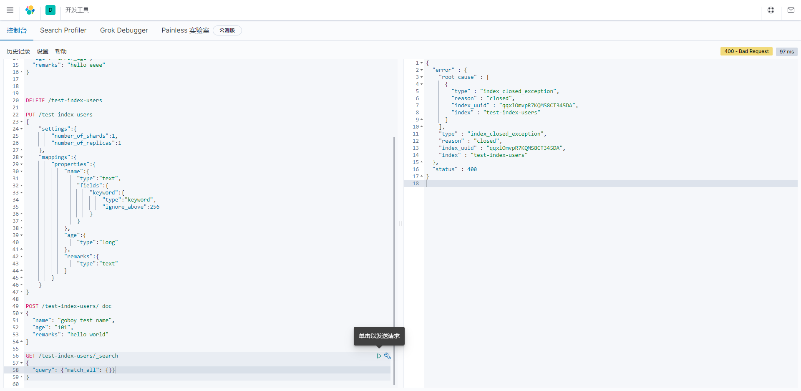Collapse the "keyword" block at line 33
801x391 pixels.
(22, 193)
